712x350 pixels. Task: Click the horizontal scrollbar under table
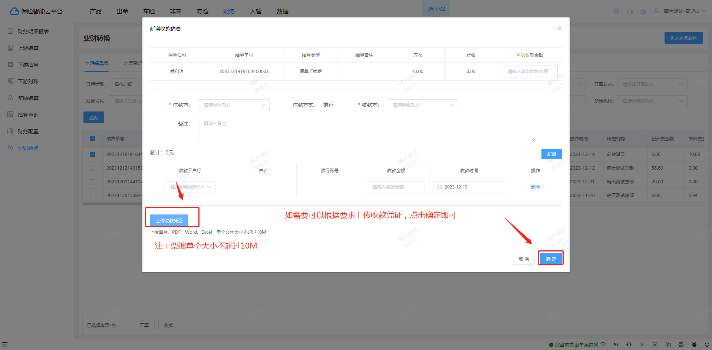pos(112,204)
